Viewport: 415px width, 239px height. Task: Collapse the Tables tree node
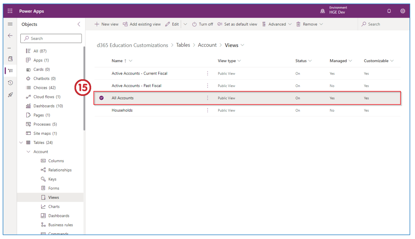click(x=21, y=143)
